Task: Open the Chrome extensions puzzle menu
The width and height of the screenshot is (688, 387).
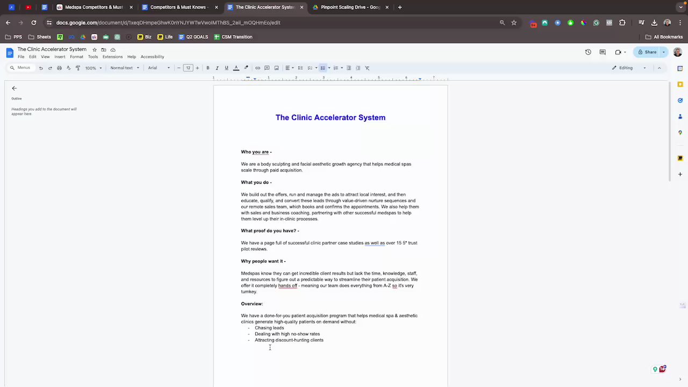Action: [x=622, y=23]
